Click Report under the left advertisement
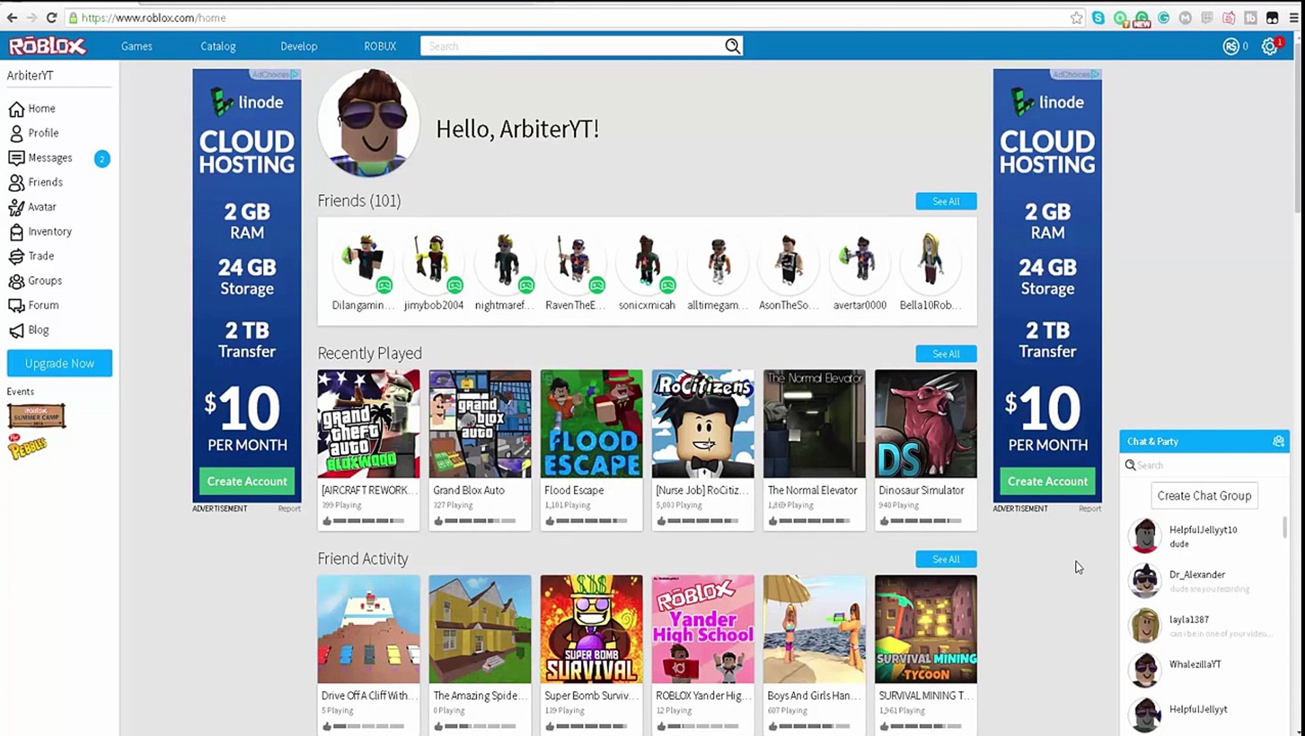1305x736 pixels. click(289, 508)
